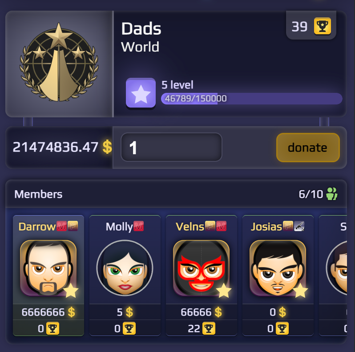Click the red M badge next to Molly
This screenshot has height=352, width=355.
pos(138,226)
